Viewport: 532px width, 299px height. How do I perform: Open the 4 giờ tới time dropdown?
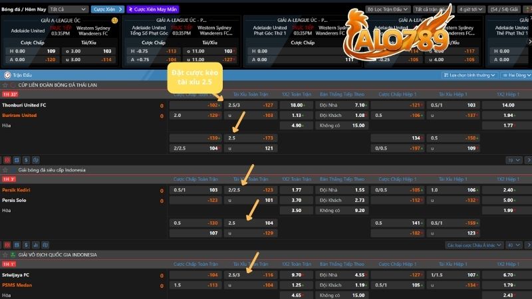(471, 9)
